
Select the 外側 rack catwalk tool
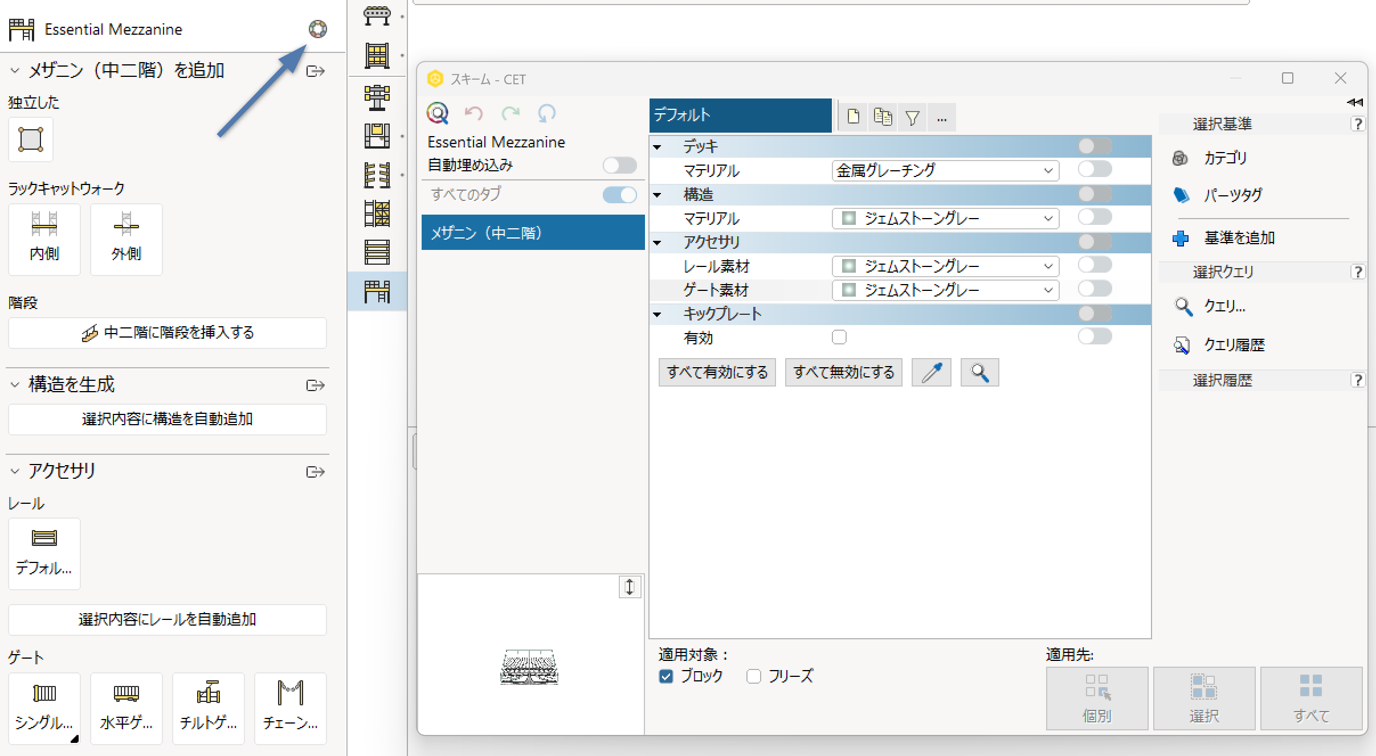click(x=126, y=239)
